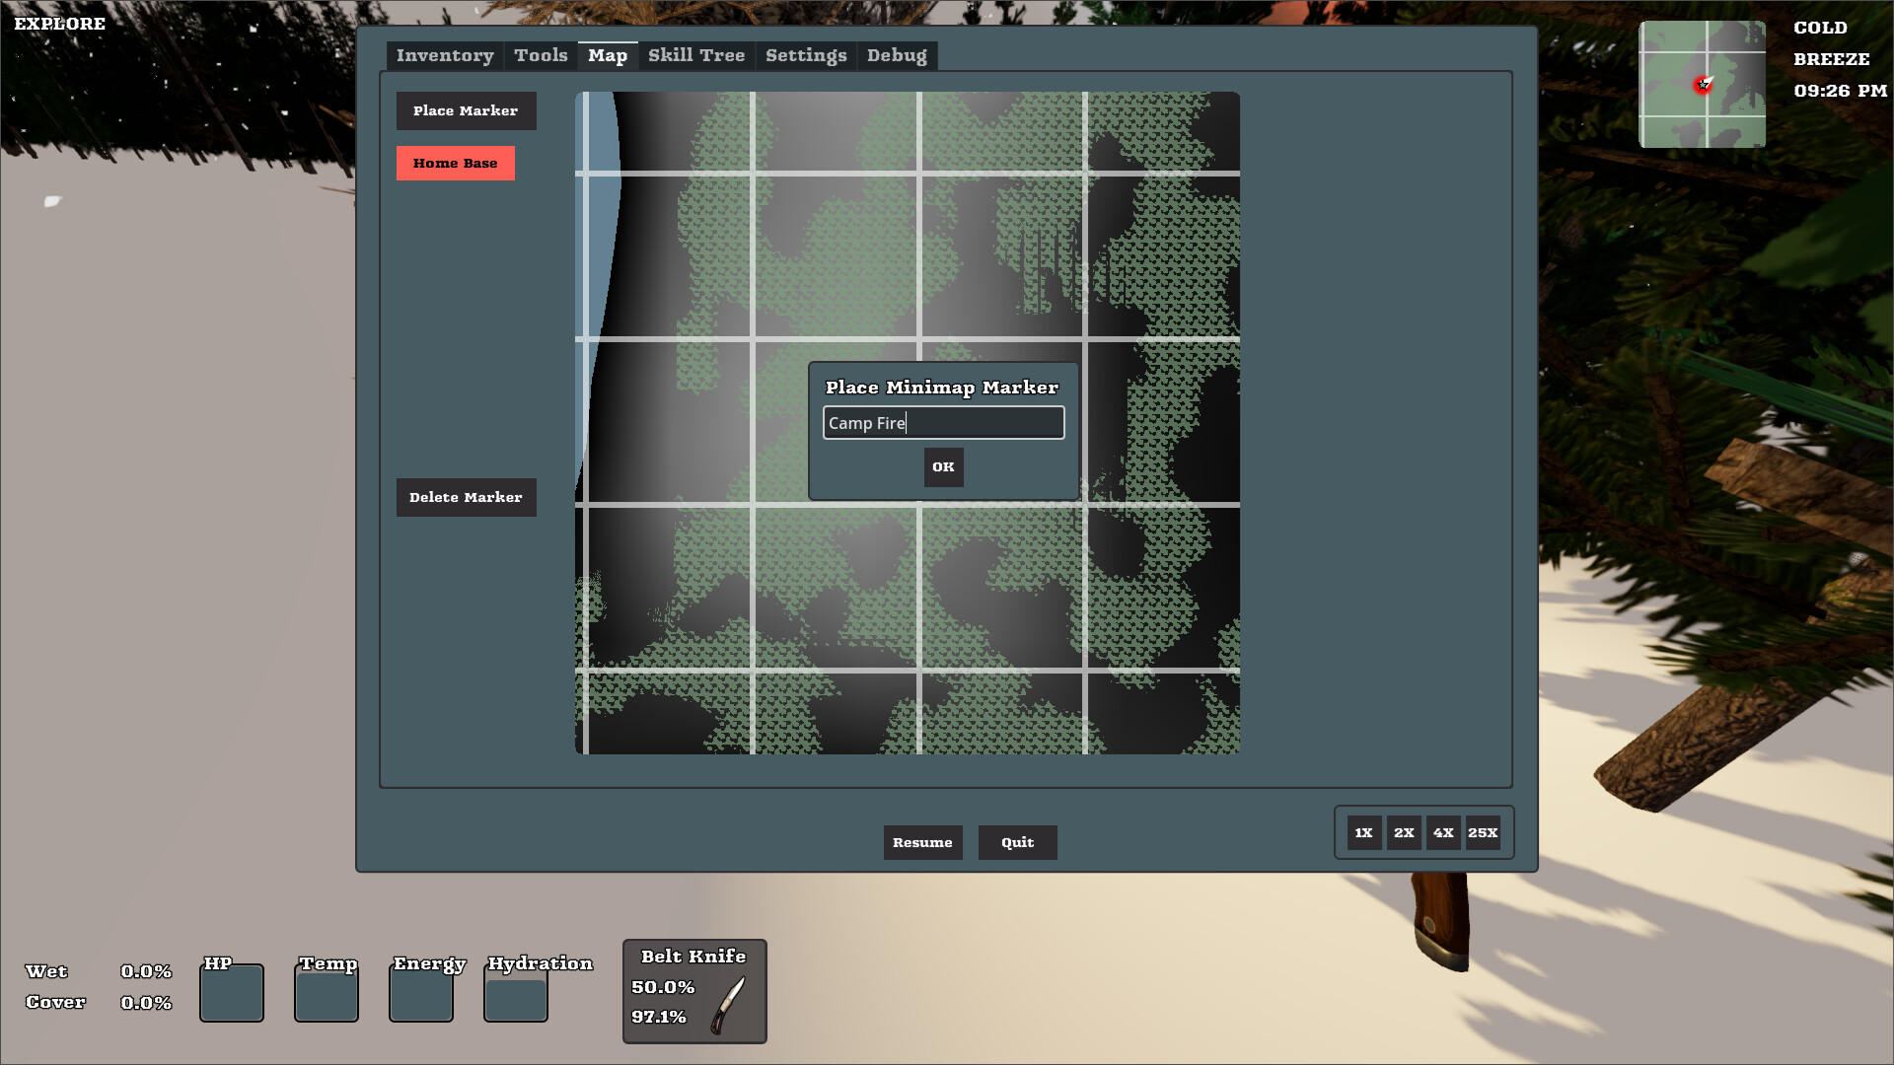Set game speed to 2X
1894x1065 pixels.
1404,833
